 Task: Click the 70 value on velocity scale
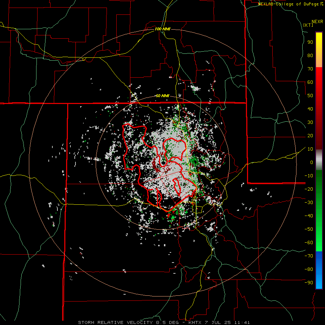point(310,69)
